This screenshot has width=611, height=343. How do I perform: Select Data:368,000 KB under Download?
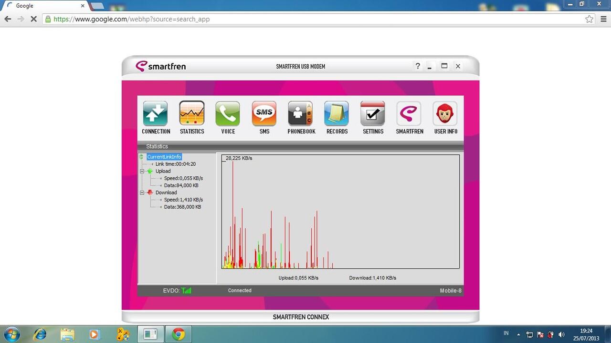tap(182, 207)
